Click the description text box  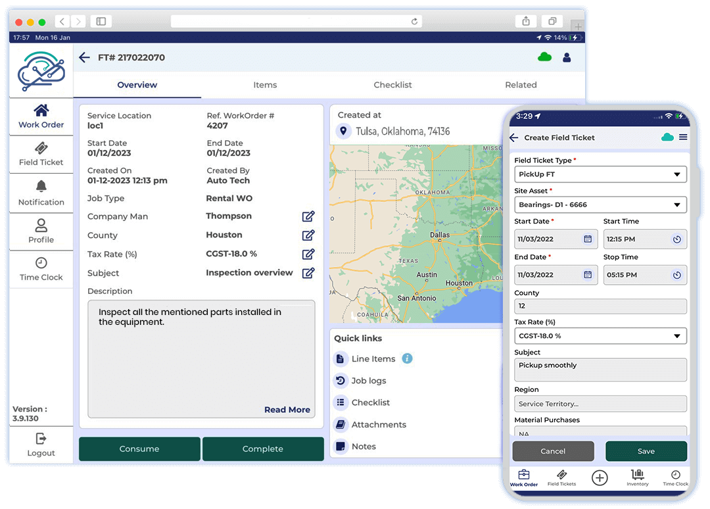(202, 358)
